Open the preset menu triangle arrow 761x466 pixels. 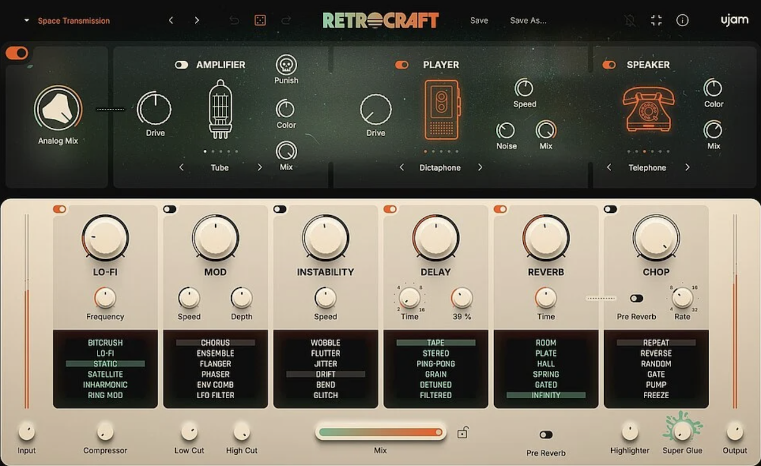[x=27, y=21]
